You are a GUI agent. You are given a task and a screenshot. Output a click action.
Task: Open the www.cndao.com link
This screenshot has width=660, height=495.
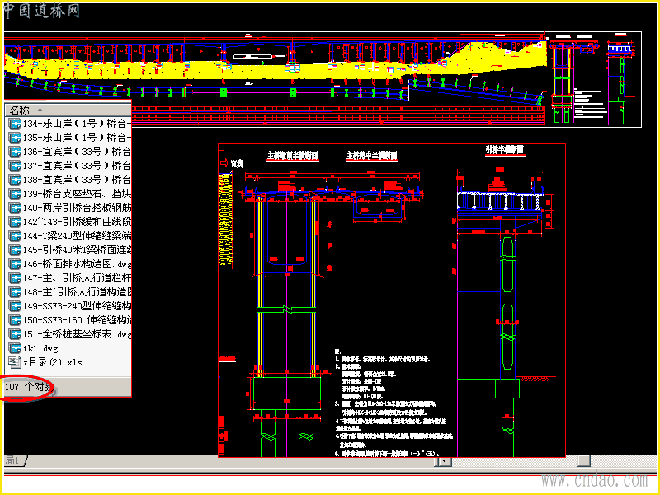(595, 480)
